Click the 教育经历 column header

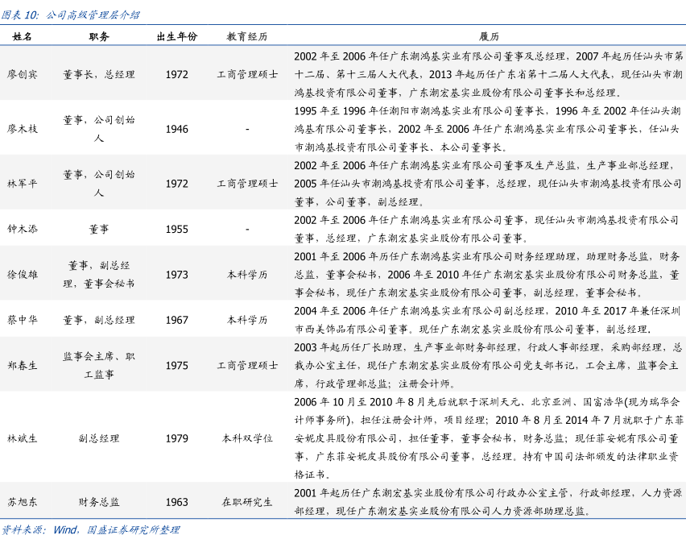247,37
